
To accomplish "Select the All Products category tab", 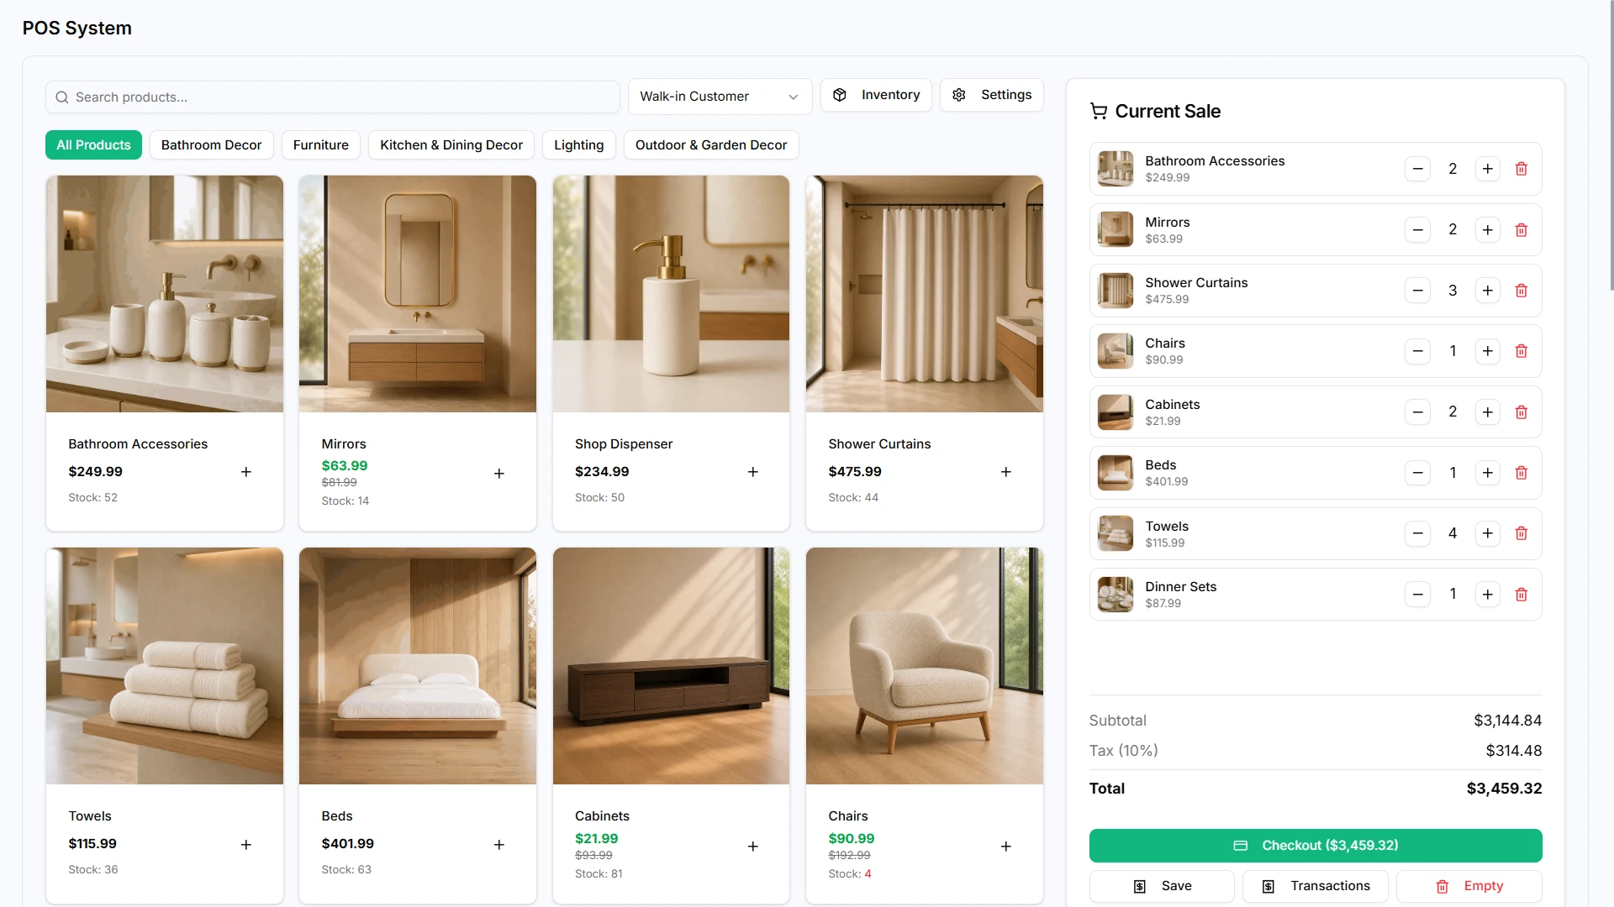I will pyautogui.click(x=93, y=145).
